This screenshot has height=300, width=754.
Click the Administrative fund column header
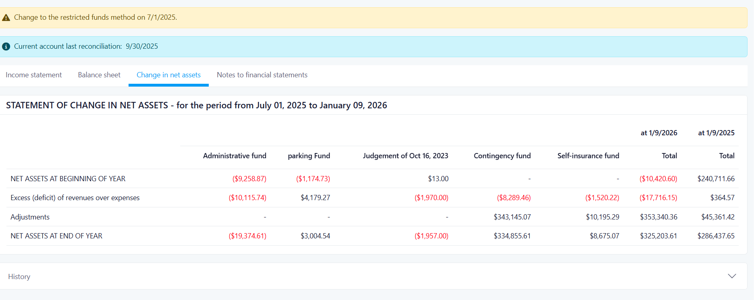coord(235,156)
